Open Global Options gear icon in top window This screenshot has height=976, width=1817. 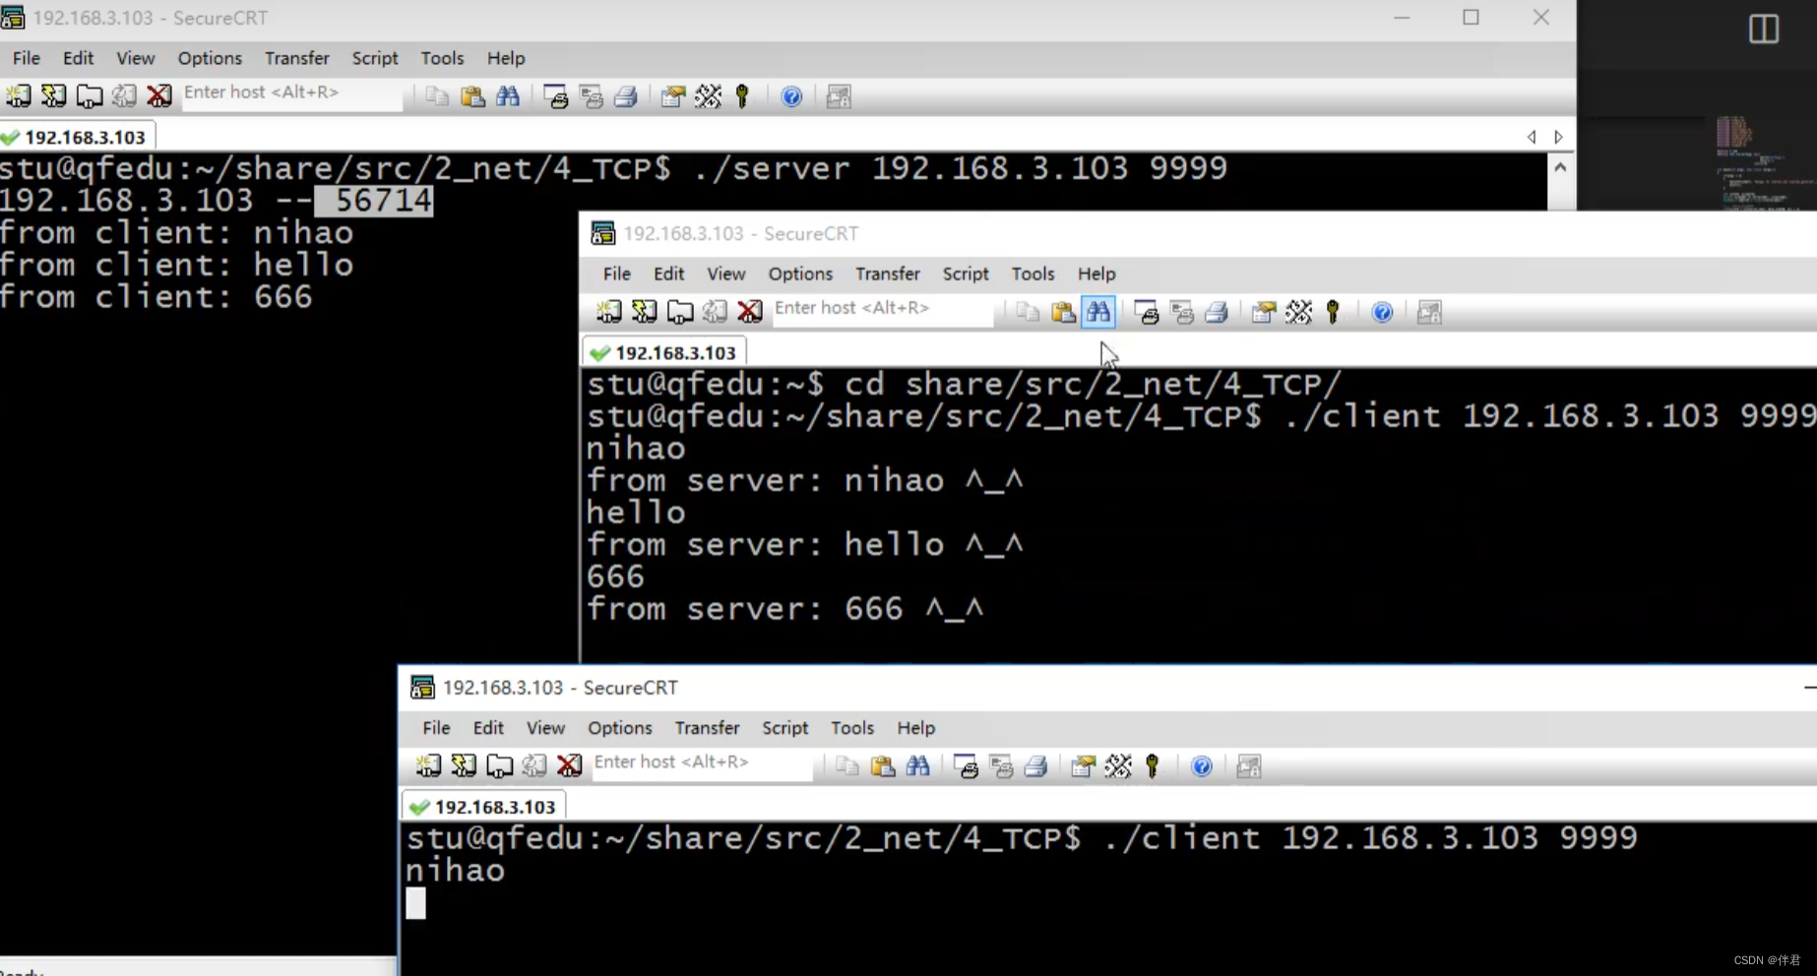(x=709, y=96)
